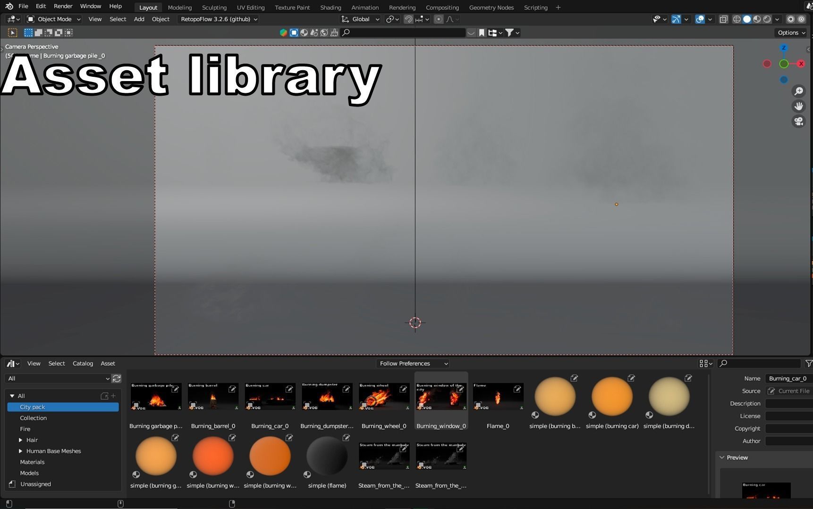Image resolution: width=813 pixels, height=509 pixels.
Task: Refresh the asset library list
Action: (117, 378)
